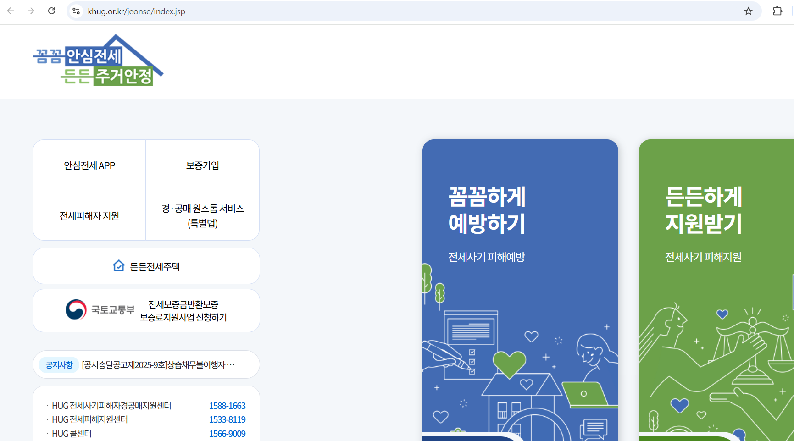
Task: Click the 1533-8119 support center number
Action: point(227,419)
